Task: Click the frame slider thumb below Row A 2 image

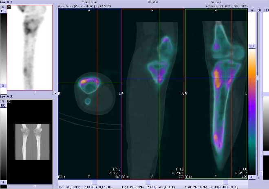Action: [x=35, y=187]
